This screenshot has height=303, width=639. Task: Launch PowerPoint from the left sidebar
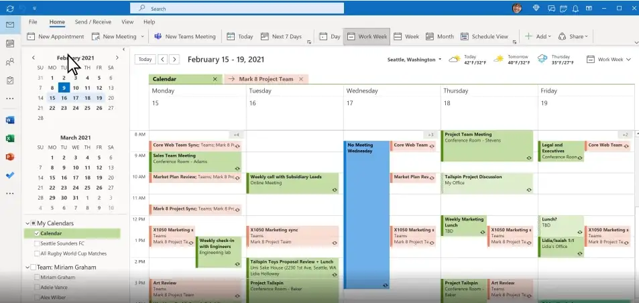pyautogui.click(x=10, y=157)
